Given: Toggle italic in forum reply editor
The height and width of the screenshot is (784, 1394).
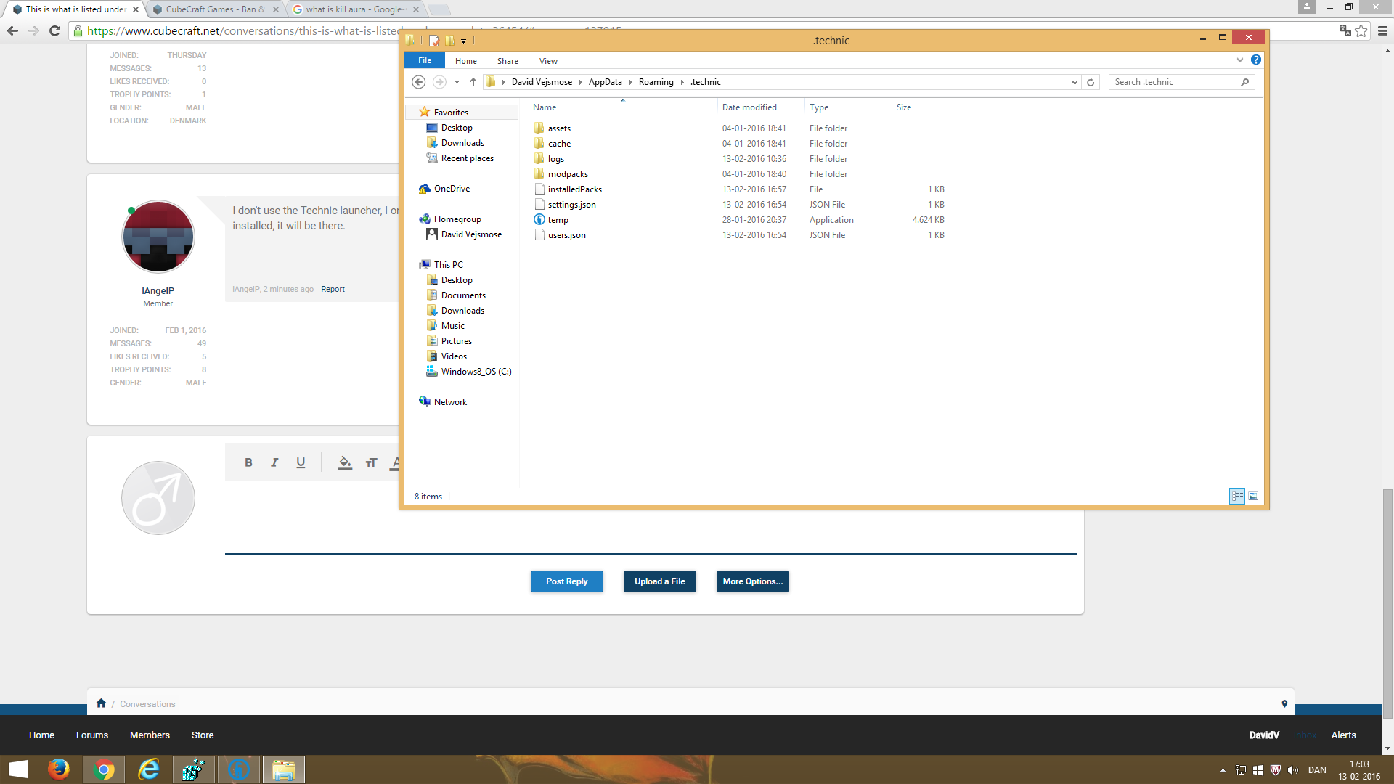Looking at the screenshot, I should [274, 462].
